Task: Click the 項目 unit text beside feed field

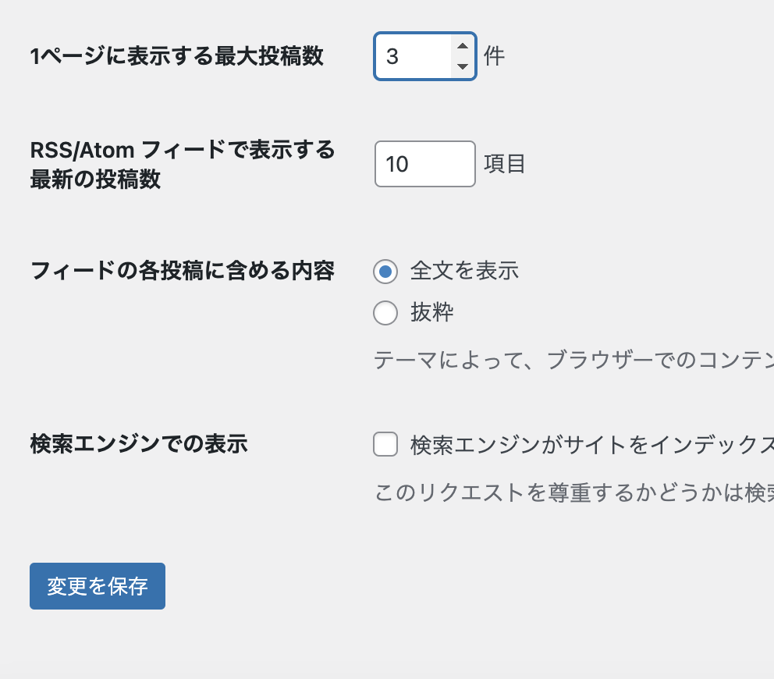Action: (505, 164)
